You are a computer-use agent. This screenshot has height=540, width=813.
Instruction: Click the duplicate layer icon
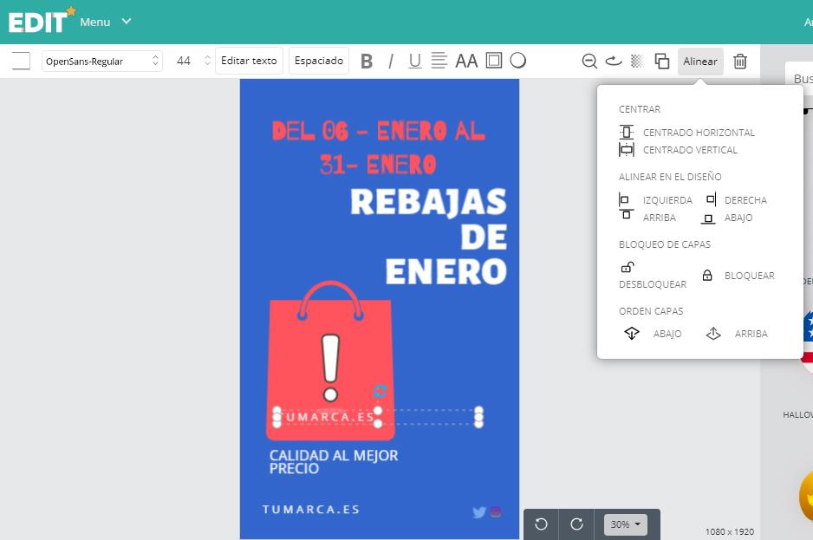tap(662, 62)
